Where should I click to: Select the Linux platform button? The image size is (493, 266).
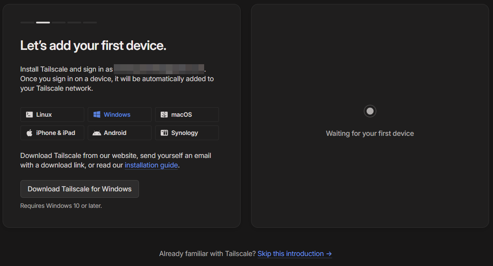click(x=52, y=115)
